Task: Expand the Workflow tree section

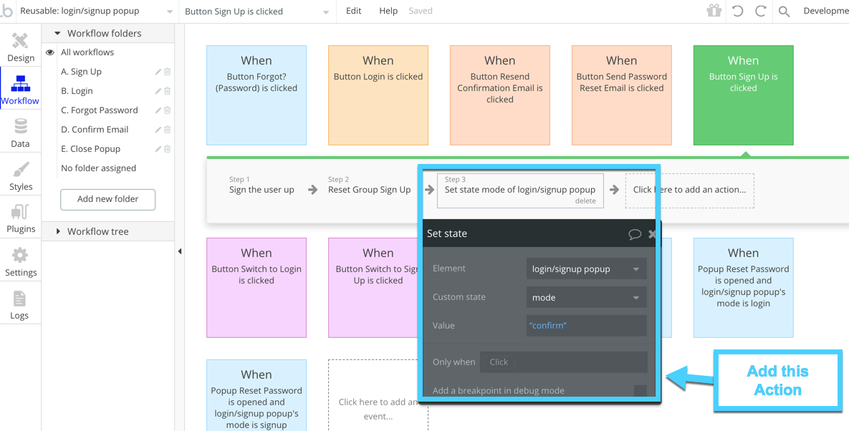Action: [x=58, y=231]
